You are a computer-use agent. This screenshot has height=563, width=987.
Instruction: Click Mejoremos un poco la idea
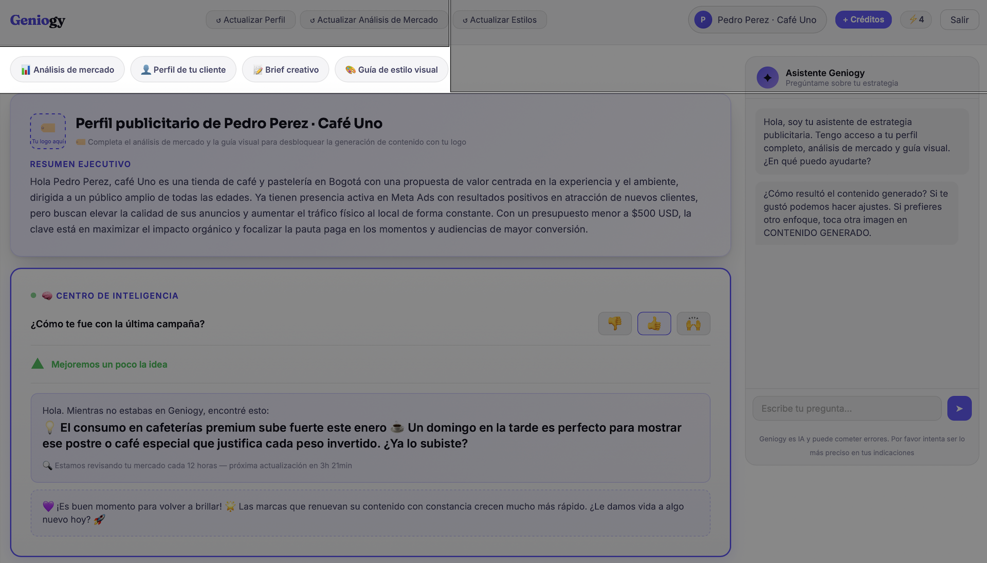[x=109, y=364]
